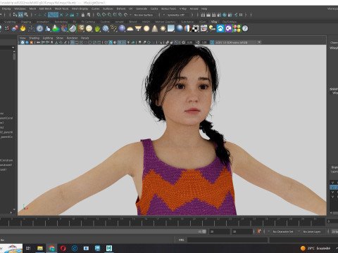This screenshot has width=338, height=253.
Task: Toggle the highlighted select-by-component button
Action: (x=20, y=15)
